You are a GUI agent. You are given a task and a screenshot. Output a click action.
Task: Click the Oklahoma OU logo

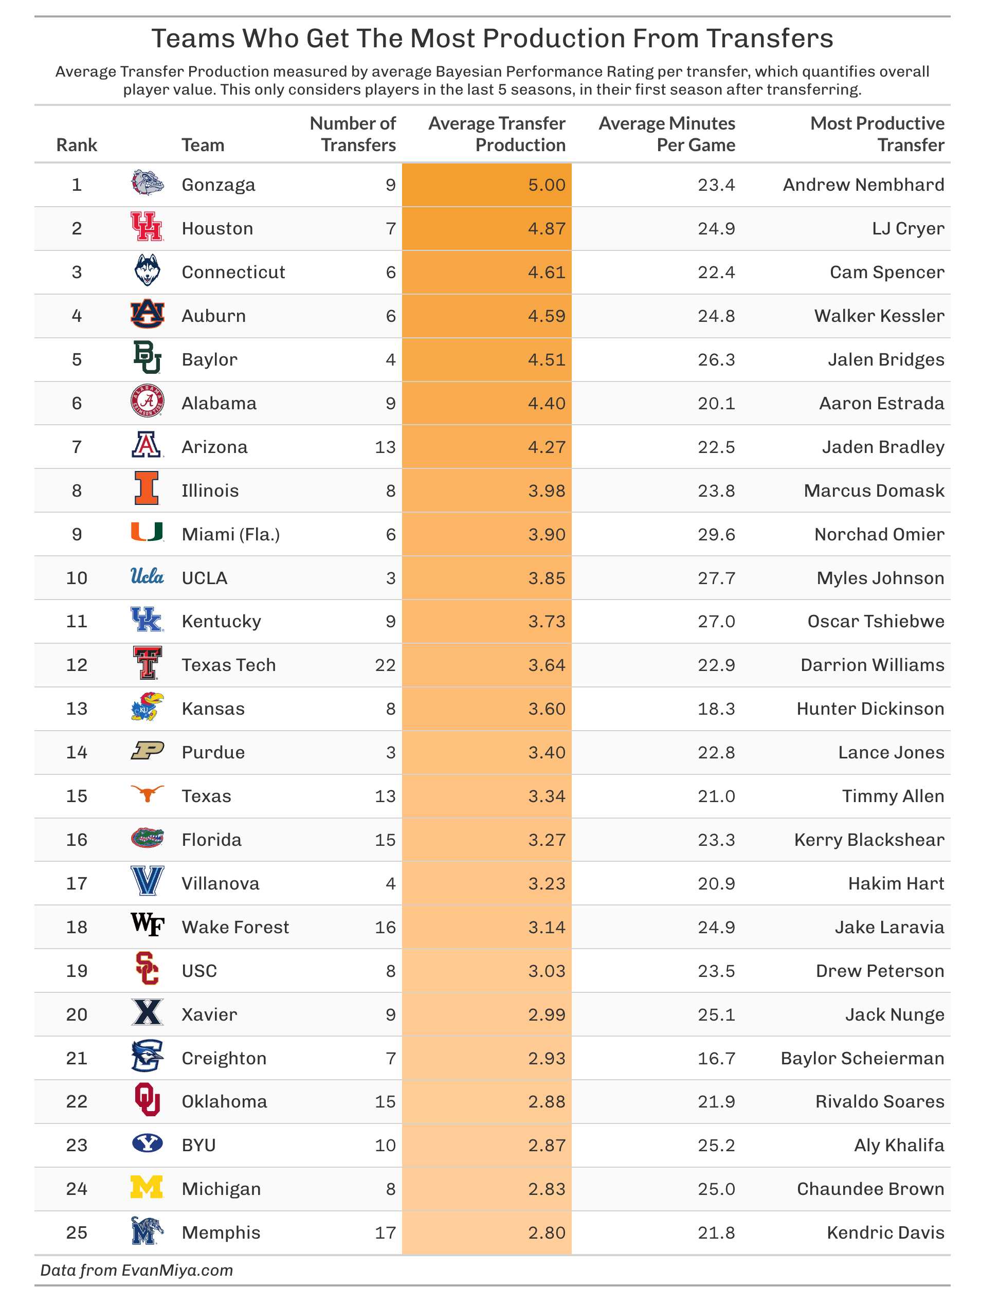[x=147, y=1100]
